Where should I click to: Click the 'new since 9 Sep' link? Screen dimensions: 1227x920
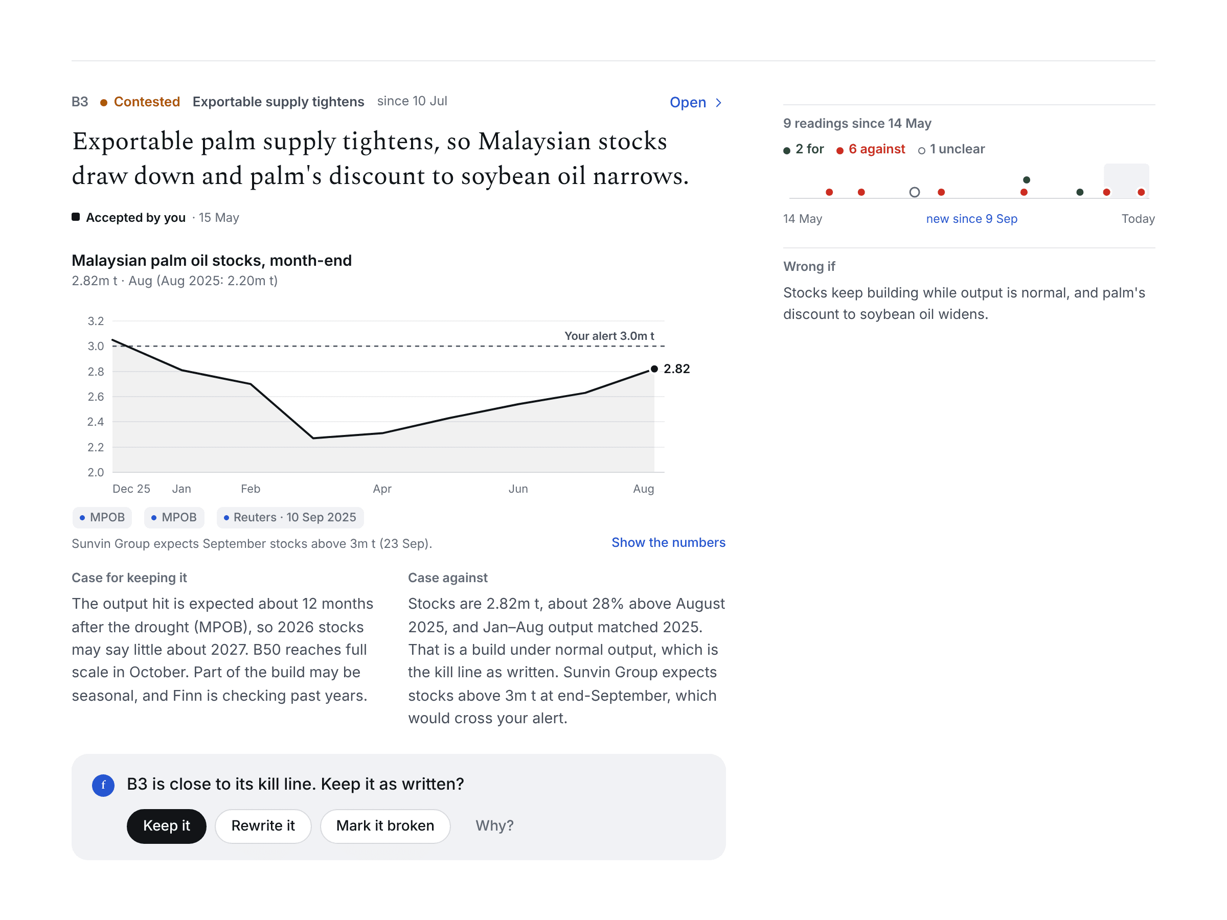(x=971, y=218)
